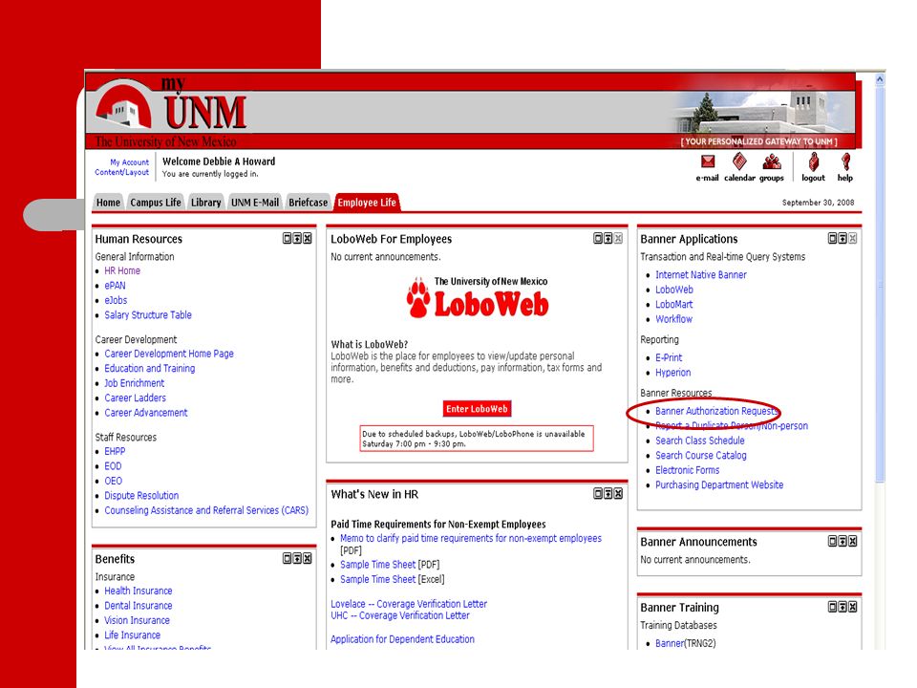Open Counseling Assistance and Referral Services link
Screen dimensions: 917x688
(206, 510)
